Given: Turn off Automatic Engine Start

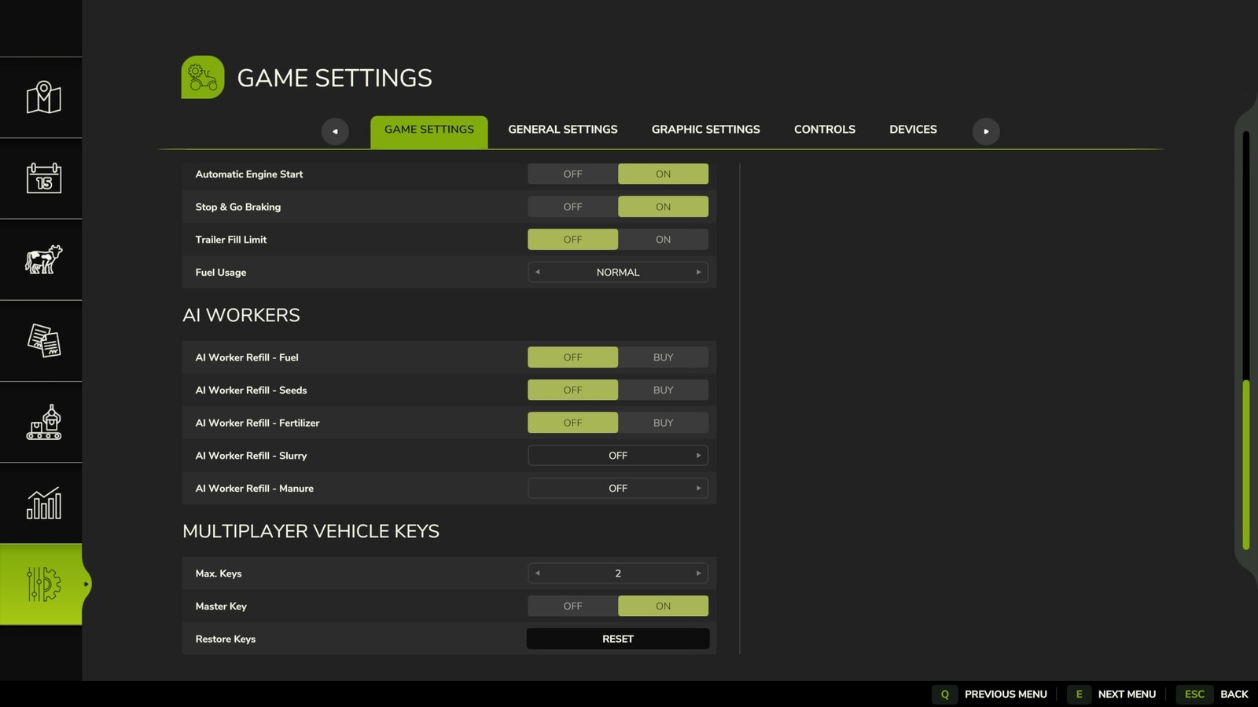Looking at the screenshot, I should point(572,174).
